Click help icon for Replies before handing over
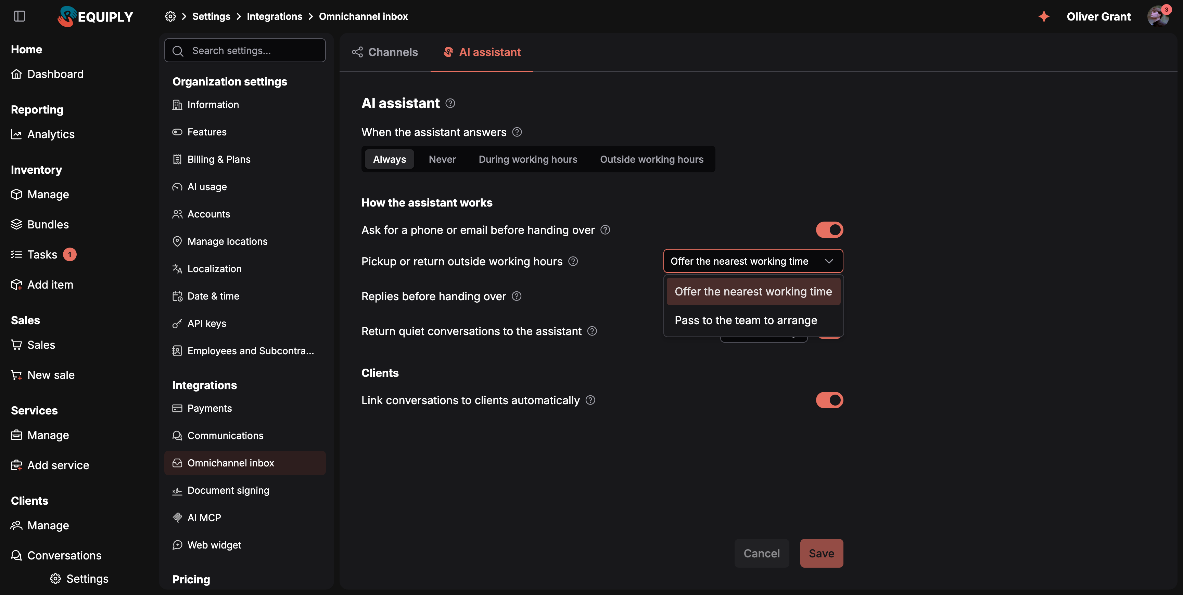 coord(517,296)
